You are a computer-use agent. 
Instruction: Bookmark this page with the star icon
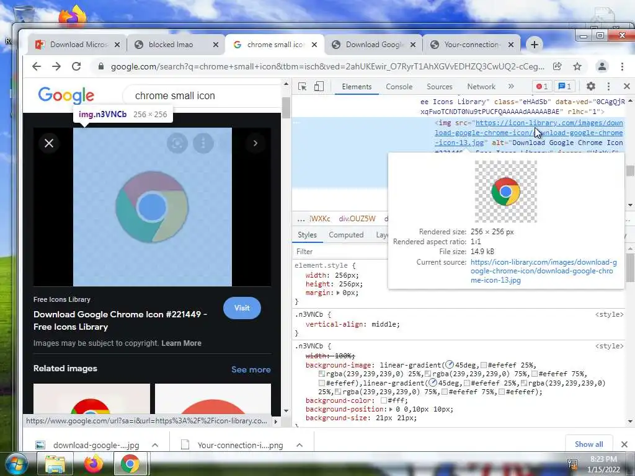click(577, 66)
